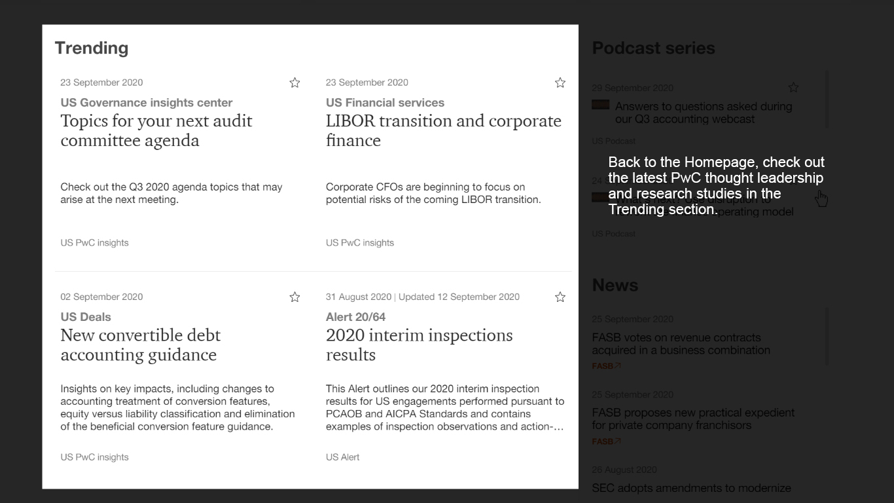Open '2020 interim inspections results' alert
This screenshot has width=894, height=503.
(x=419, y=345)
